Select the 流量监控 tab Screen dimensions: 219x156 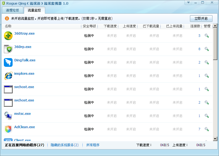(x=34, y=10)
